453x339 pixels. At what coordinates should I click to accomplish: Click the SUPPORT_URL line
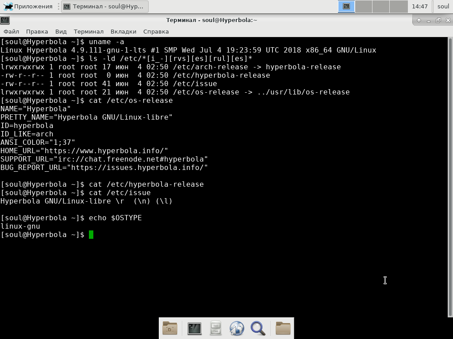pyautogui.click(x=104, y=159)
